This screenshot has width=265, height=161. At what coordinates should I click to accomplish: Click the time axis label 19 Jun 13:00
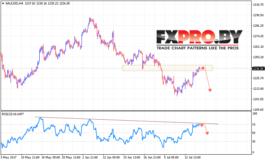[132, 157]
